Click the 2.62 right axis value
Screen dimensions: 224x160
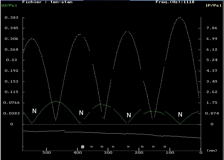click(x=212, y=92)
